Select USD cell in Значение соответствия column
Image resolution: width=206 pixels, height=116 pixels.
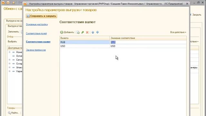tap(148, 46)
